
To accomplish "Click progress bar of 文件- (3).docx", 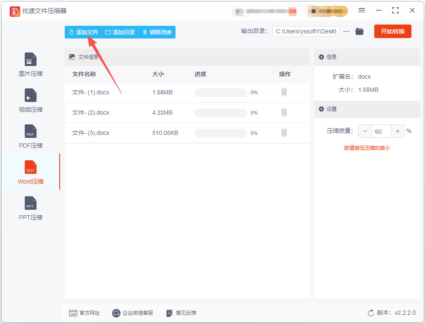I will tap(221, 133).
